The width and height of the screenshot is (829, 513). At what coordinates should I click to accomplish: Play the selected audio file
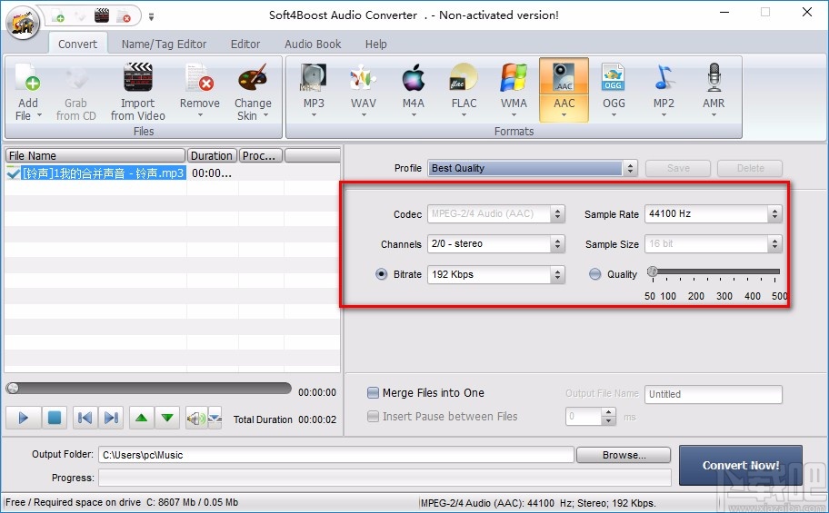point(22,418)
